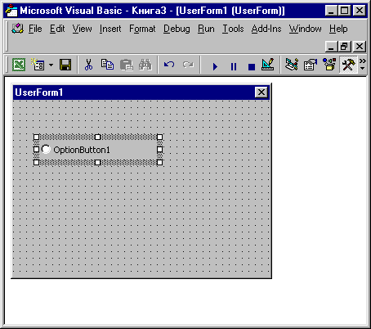Cut selection with scissors icon
371x329 pixels.
point(88,65)
